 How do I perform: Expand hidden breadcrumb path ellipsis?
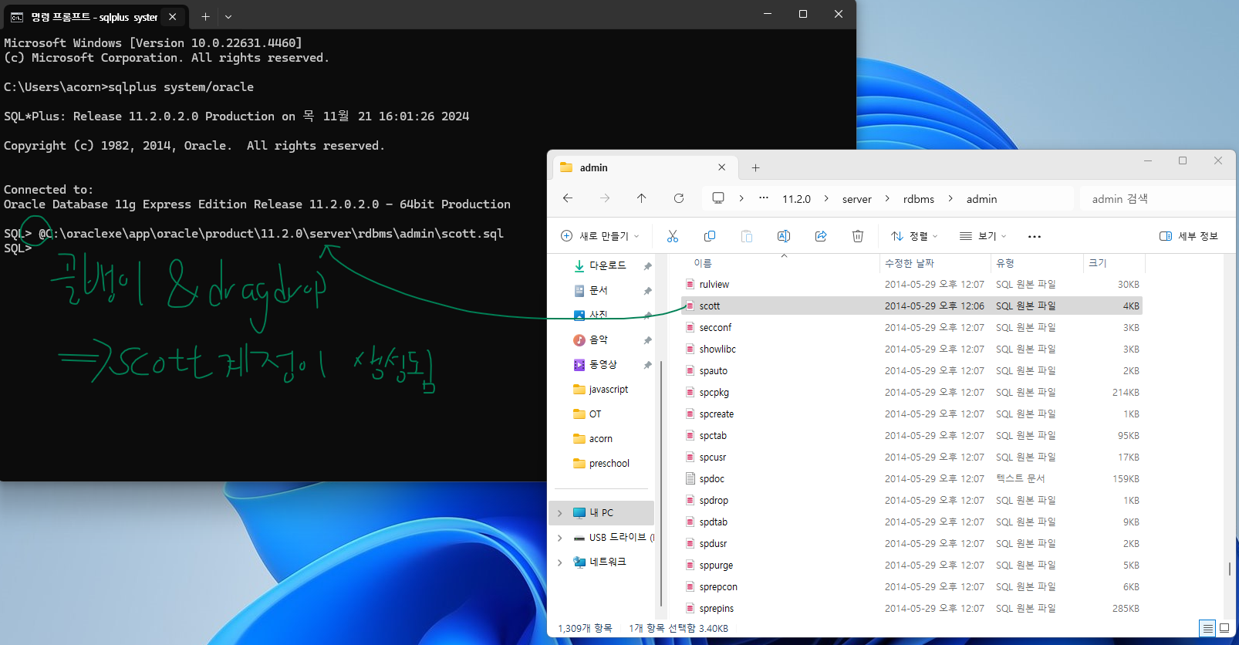point(764,198)
